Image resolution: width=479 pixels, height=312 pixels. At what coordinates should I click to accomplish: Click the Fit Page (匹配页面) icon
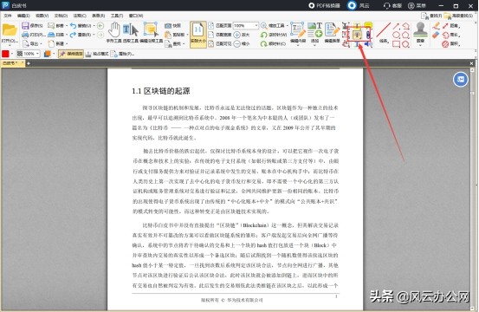click(x=211, y=26)
